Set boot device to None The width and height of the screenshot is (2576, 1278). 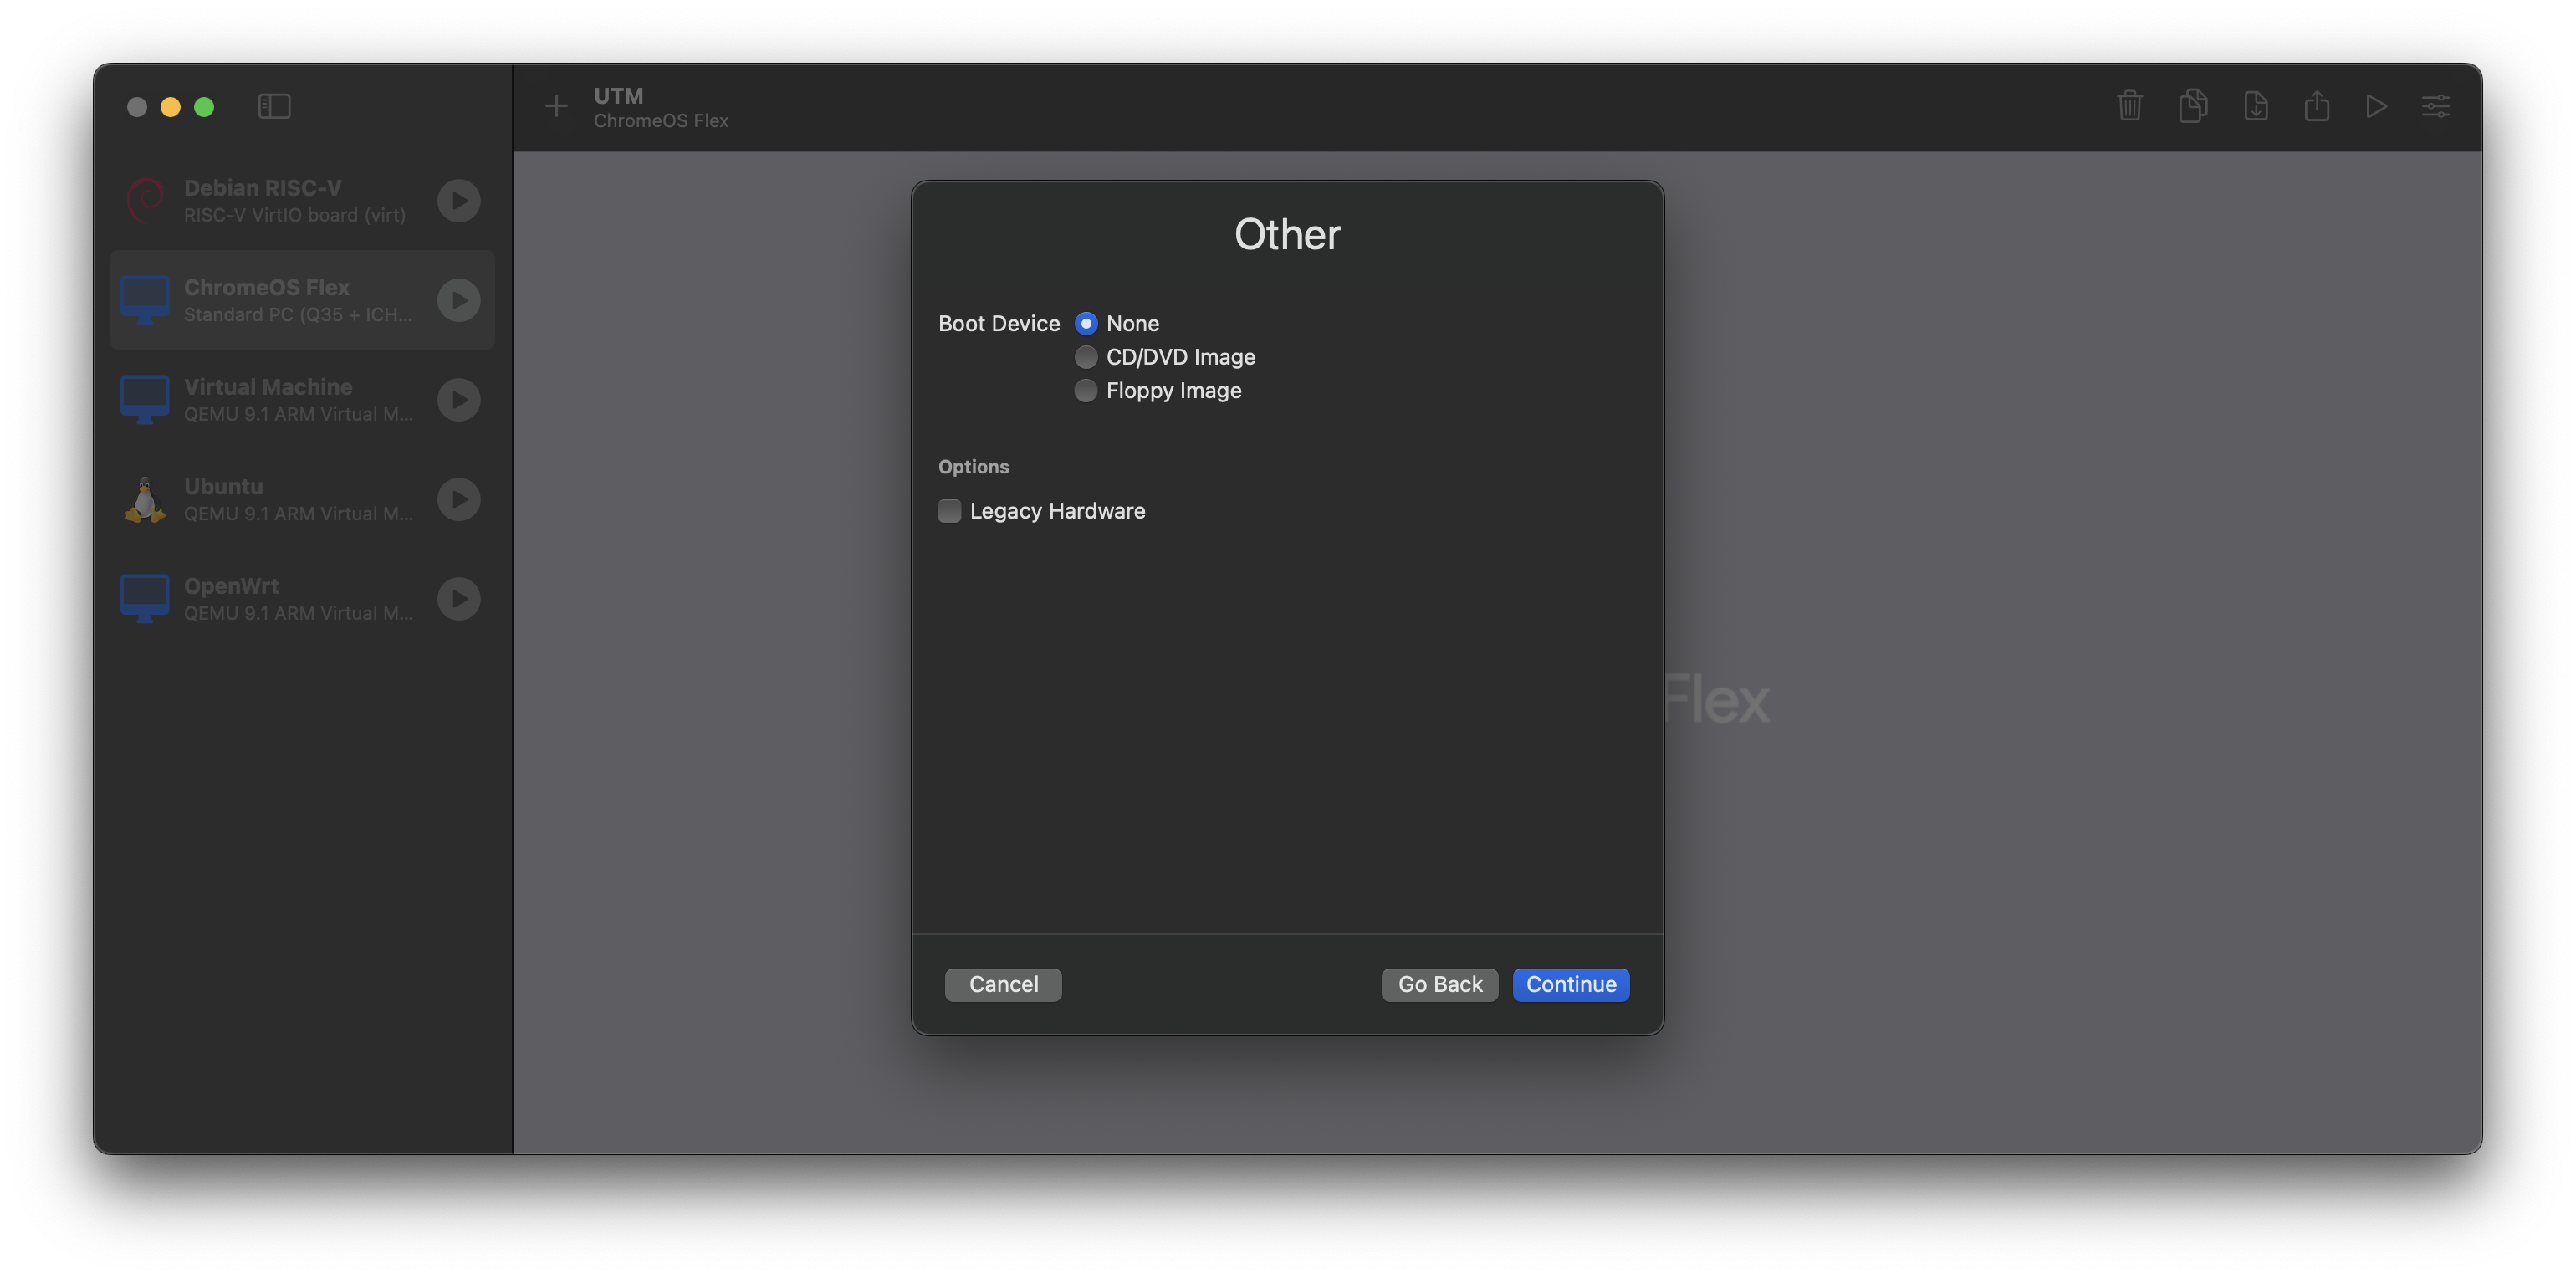click(1085, 323)
